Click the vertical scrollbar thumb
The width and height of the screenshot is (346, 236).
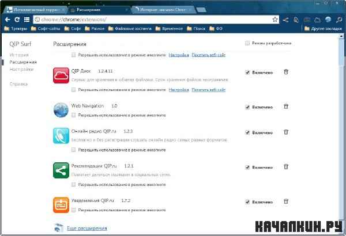341,52
